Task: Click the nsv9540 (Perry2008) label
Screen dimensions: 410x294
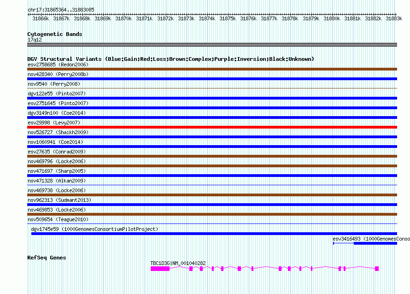Action: pos(54,84)
